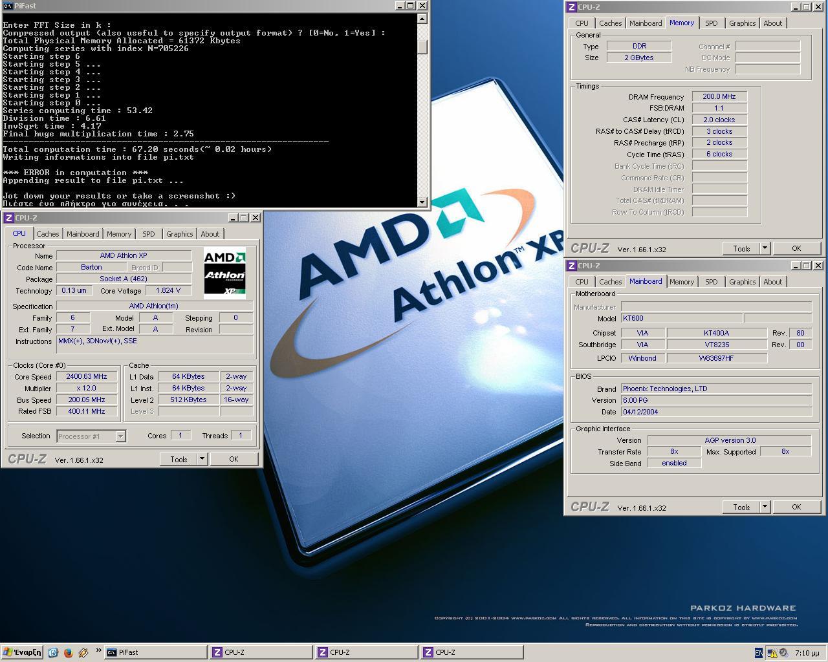The image size is (828, 662).
Task: Click the Code Name field Barton
Action: click(91, 267)
